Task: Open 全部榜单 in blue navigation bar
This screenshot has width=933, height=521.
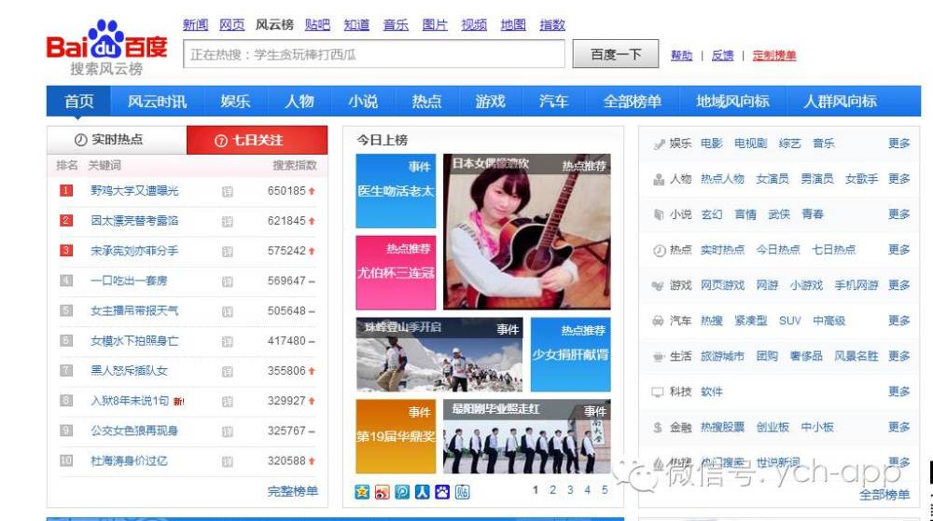Action: pyautogui.click(x=632, y=101)
